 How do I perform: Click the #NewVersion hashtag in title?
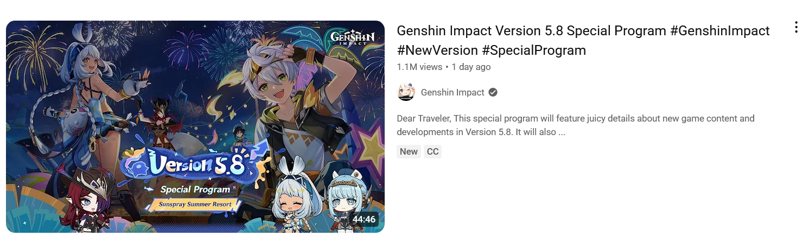pos(437,50)
